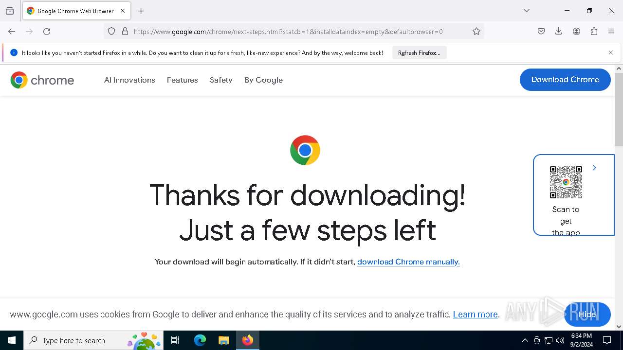Click the Refresh Firefox button
Screen dimensions: 623x350
coord(419,53)
